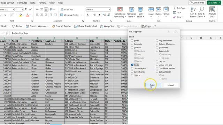Click the AutoSum sigma icon

(175, 8)
